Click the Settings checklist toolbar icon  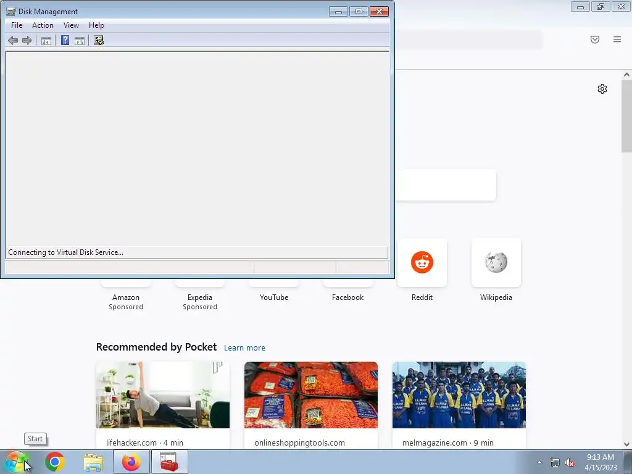point(99,40)
